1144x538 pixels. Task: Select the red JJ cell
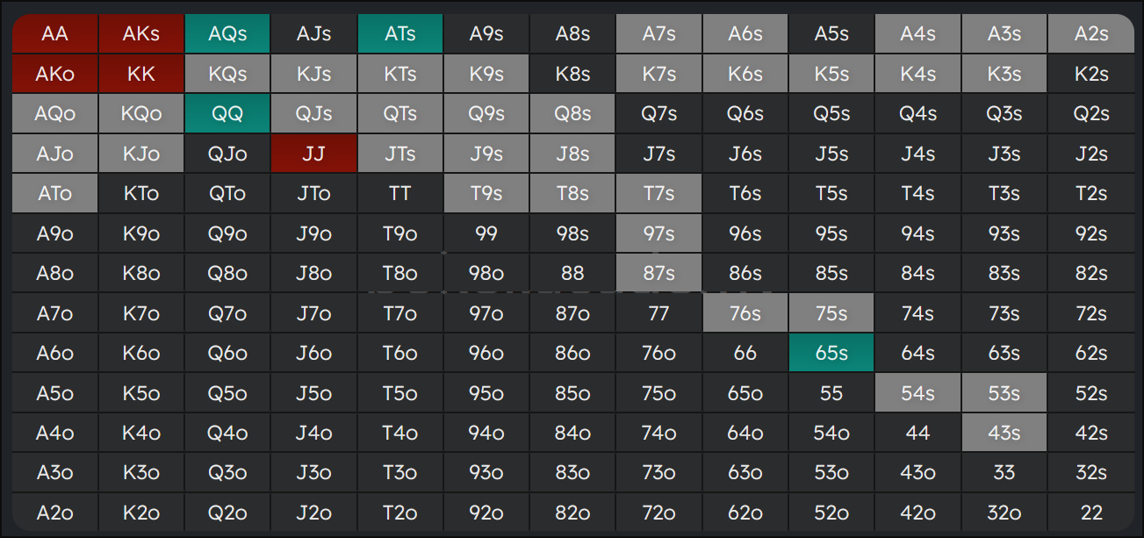313,154
